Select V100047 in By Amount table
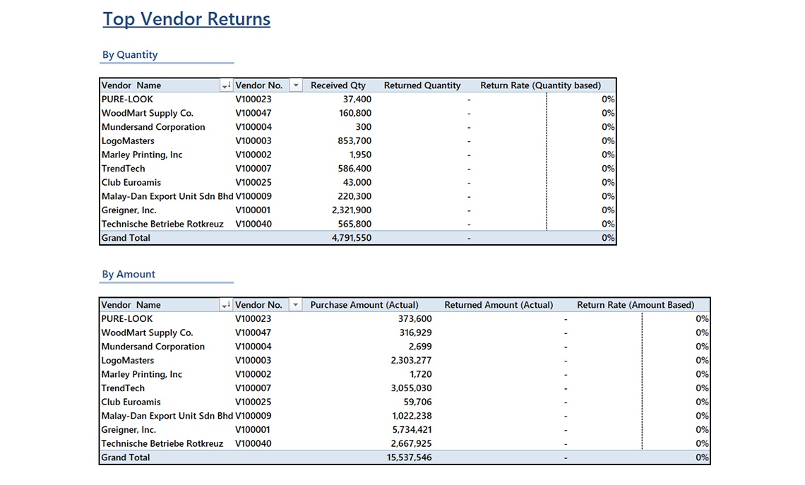Image resolution: width=805 pixels, height=485 pixels. click(253, 333)
